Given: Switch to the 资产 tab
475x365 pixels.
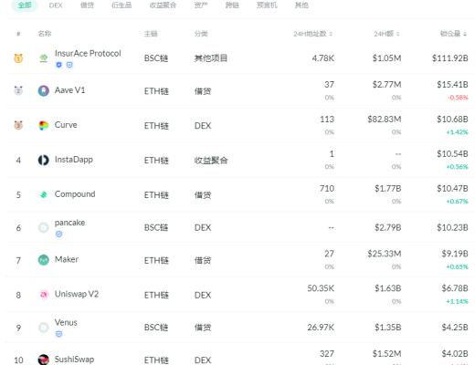Looking at the screenshot, I should 201,5.
